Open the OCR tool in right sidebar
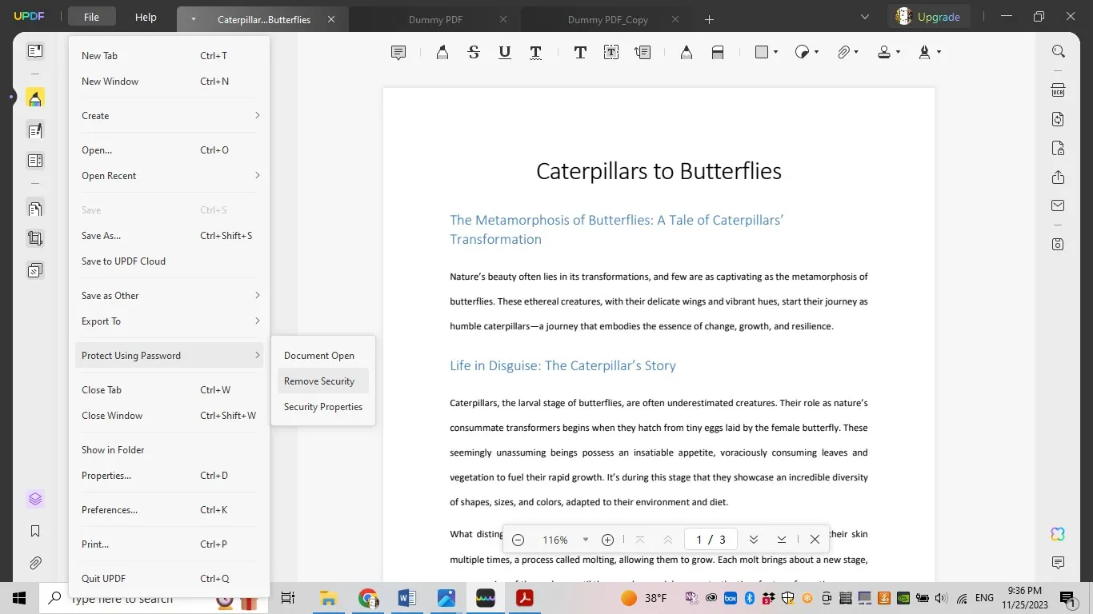The image size is (1093, 614). (x=1058, y=90)
